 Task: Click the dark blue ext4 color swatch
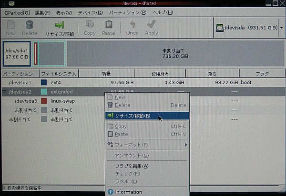[x=44, y=83]
